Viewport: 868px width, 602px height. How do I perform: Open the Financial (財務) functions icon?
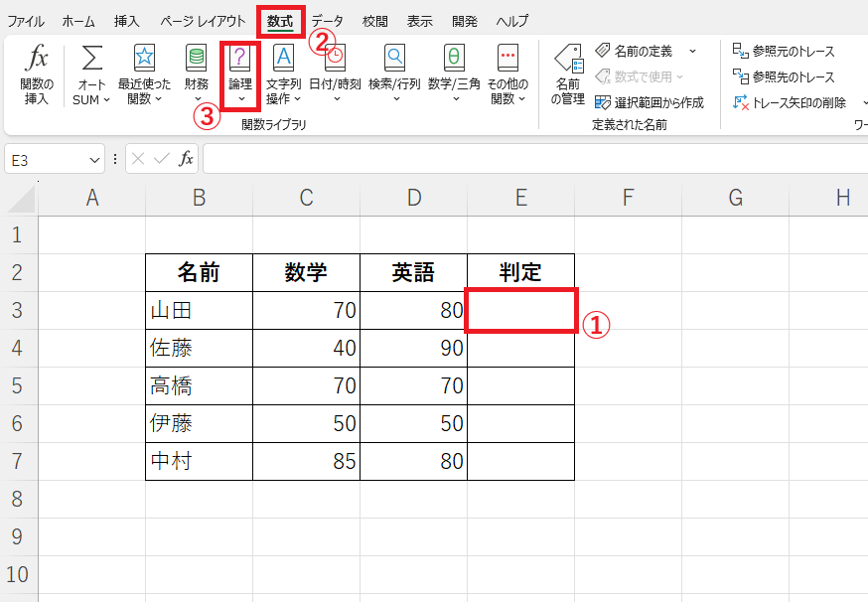point(197,74)
